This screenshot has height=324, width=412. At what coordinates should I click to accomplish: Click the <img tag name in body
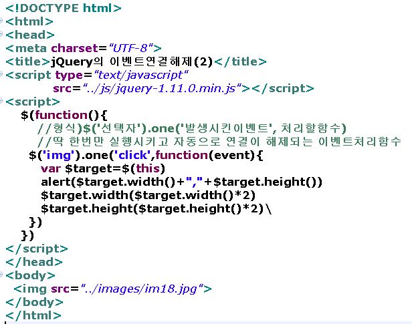(x=30, y=289)
